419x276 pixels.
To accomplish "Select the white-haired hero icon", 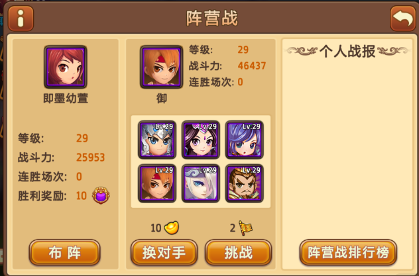I will [201, 183].
